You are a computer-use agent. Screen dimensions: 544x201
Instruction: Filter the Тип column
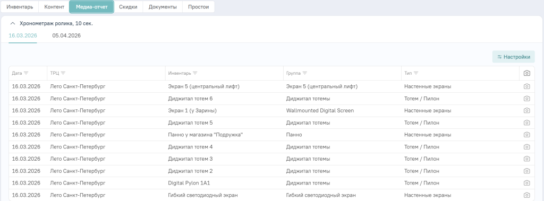(416, 73)
